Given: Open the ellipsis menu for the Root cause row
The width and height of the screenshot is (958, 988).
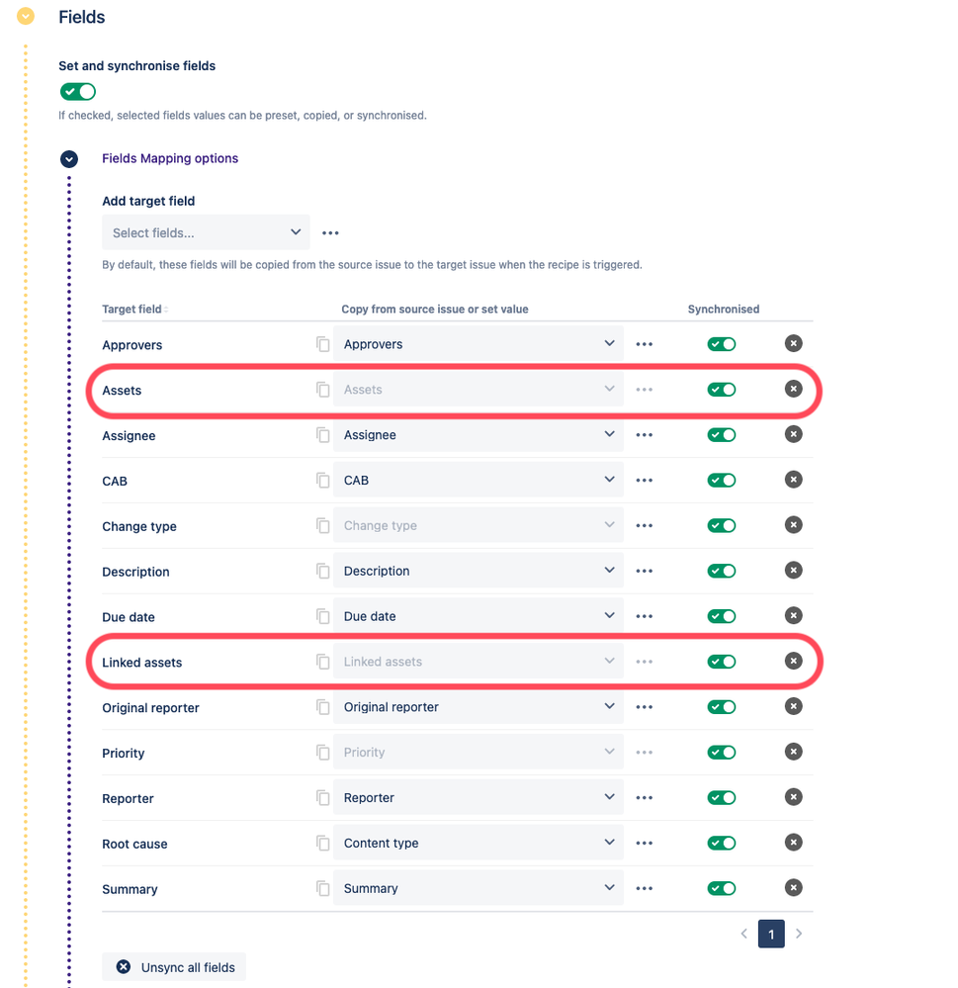Looking at the screenshot, I should [644, 843].
